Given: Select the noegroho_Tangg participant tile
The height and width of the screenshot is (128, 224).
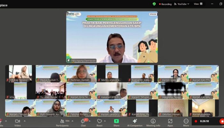Looking at the screenshot, I should 173,91.
